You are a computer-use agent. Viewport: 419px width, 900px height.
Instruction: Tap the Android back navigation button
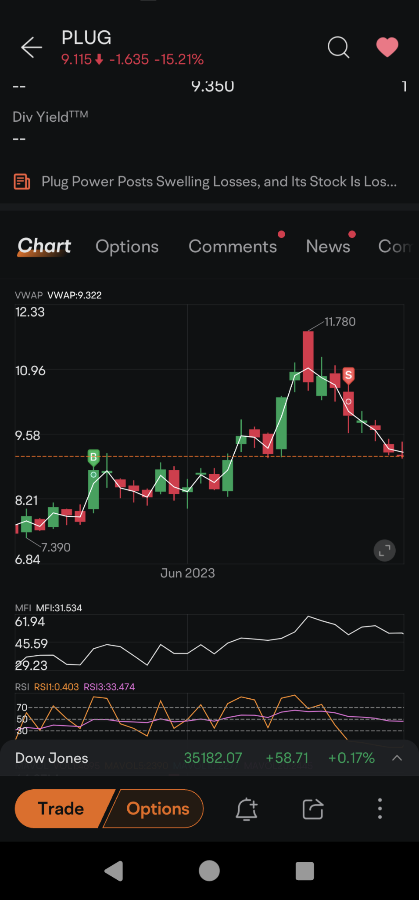[114, 871]
